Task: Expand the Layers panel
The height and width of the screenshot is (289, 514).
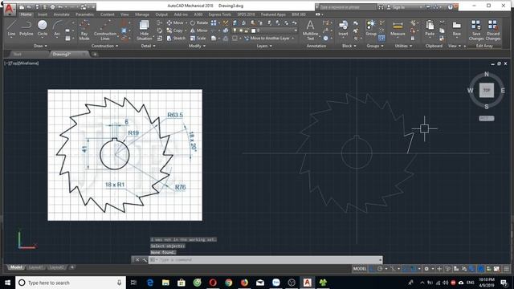Action: pyautogui.click(x=264, y=46)
